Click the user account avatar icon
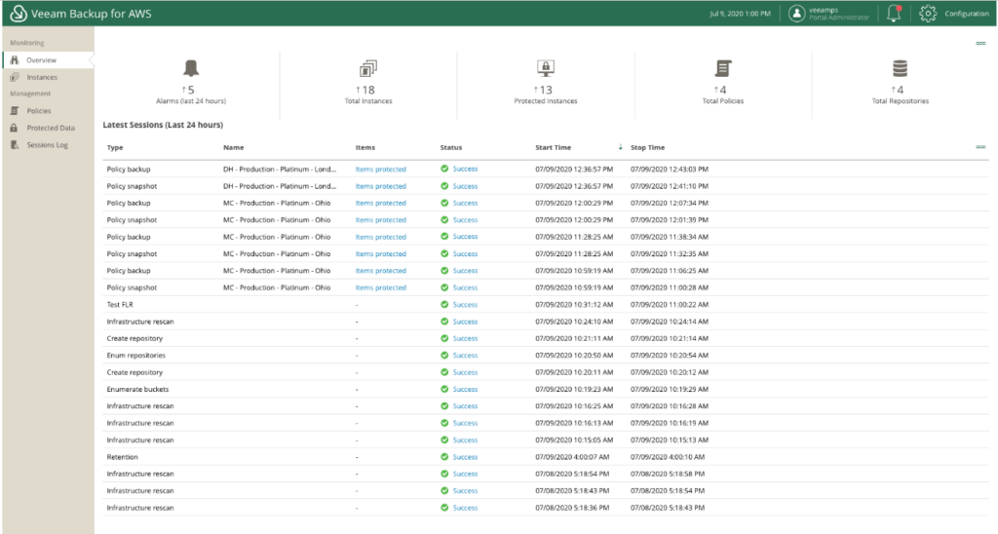Viewport: 998px width, 534px height. pos(797,14)
